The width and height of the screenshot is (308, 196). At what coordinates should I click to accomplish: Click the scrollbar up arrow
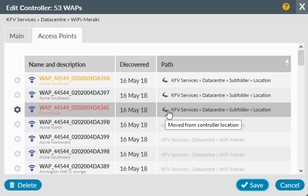point(301,47)
